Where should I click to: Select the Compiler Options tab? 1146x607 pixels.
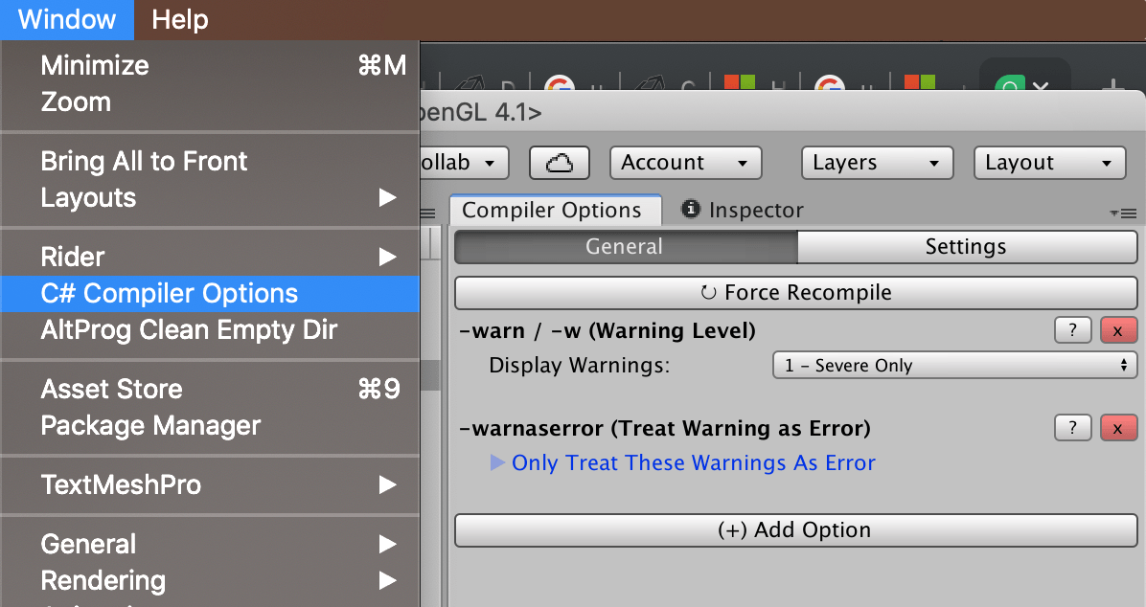(x=552, y=211)
